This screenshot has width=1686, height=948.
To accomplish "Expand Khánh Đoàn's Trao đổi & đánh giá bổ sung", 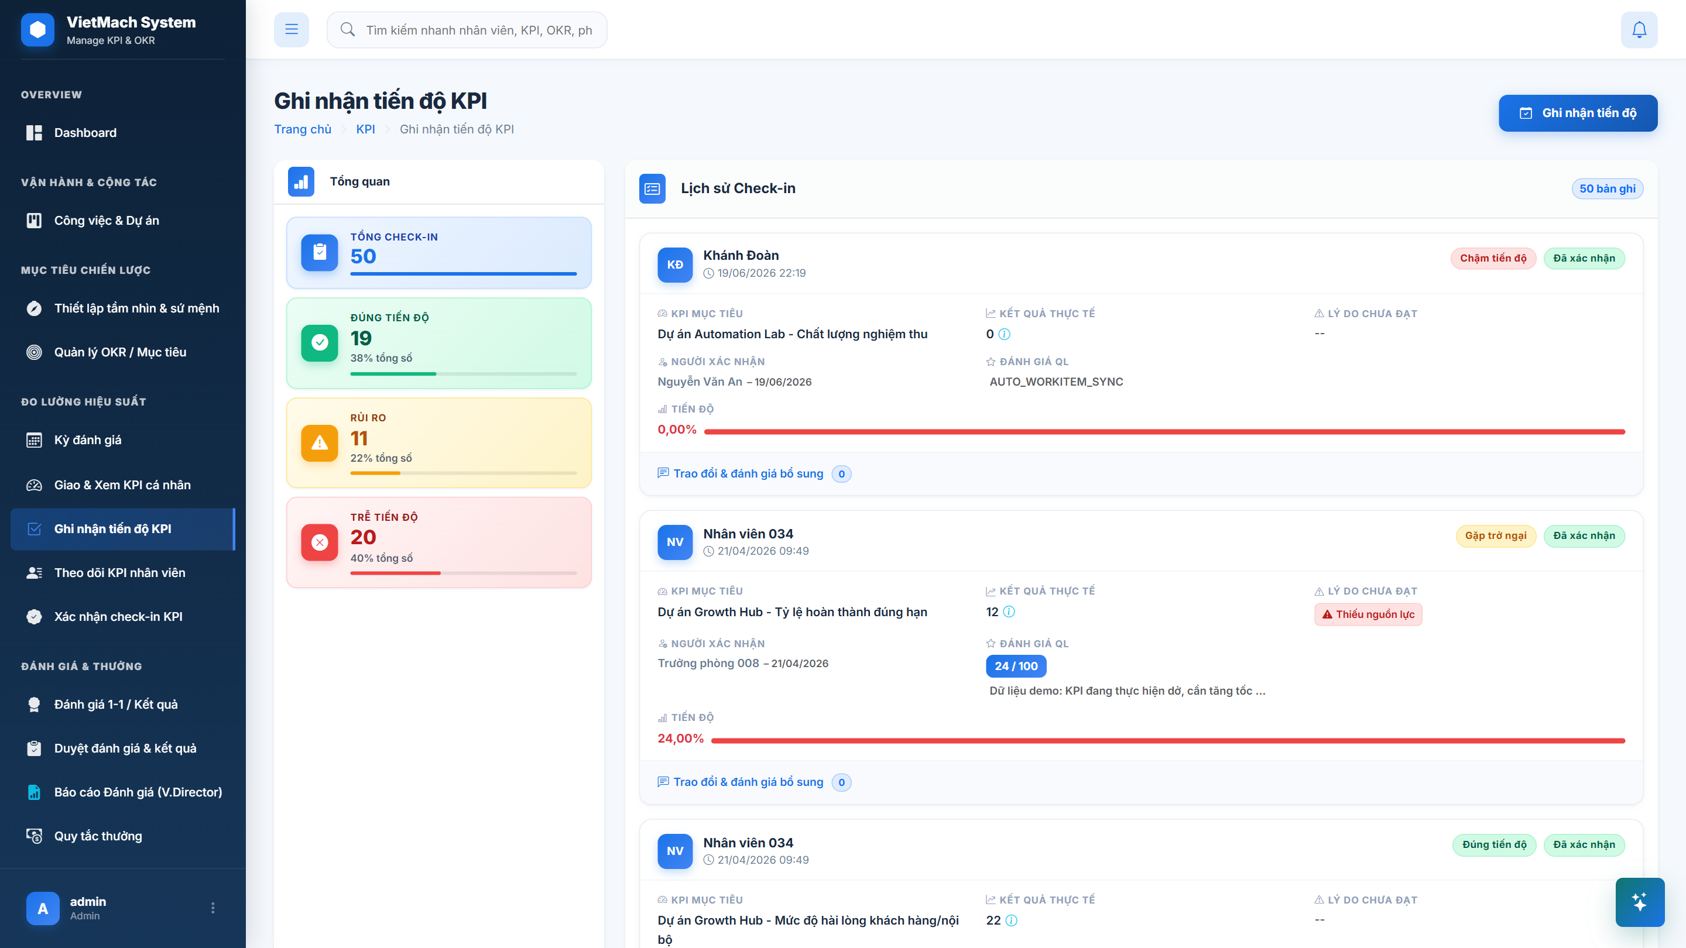I will pos(754,473).
